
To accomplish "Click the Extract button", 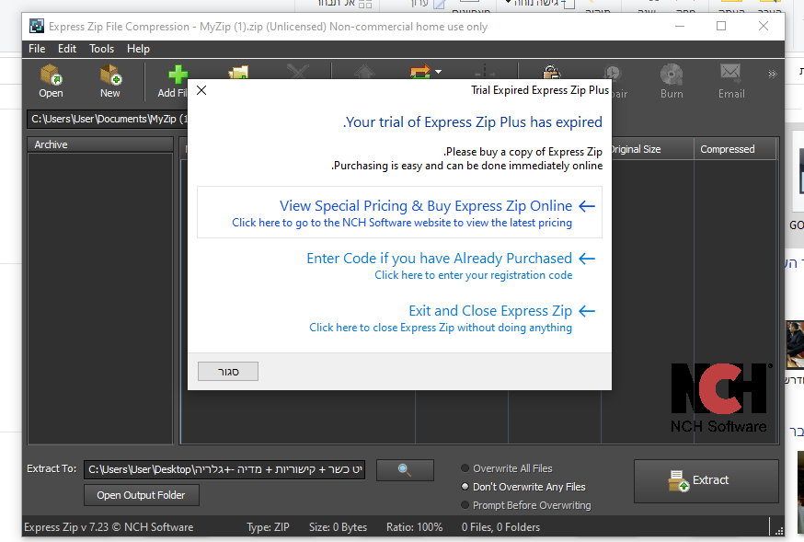I will 706,480.
